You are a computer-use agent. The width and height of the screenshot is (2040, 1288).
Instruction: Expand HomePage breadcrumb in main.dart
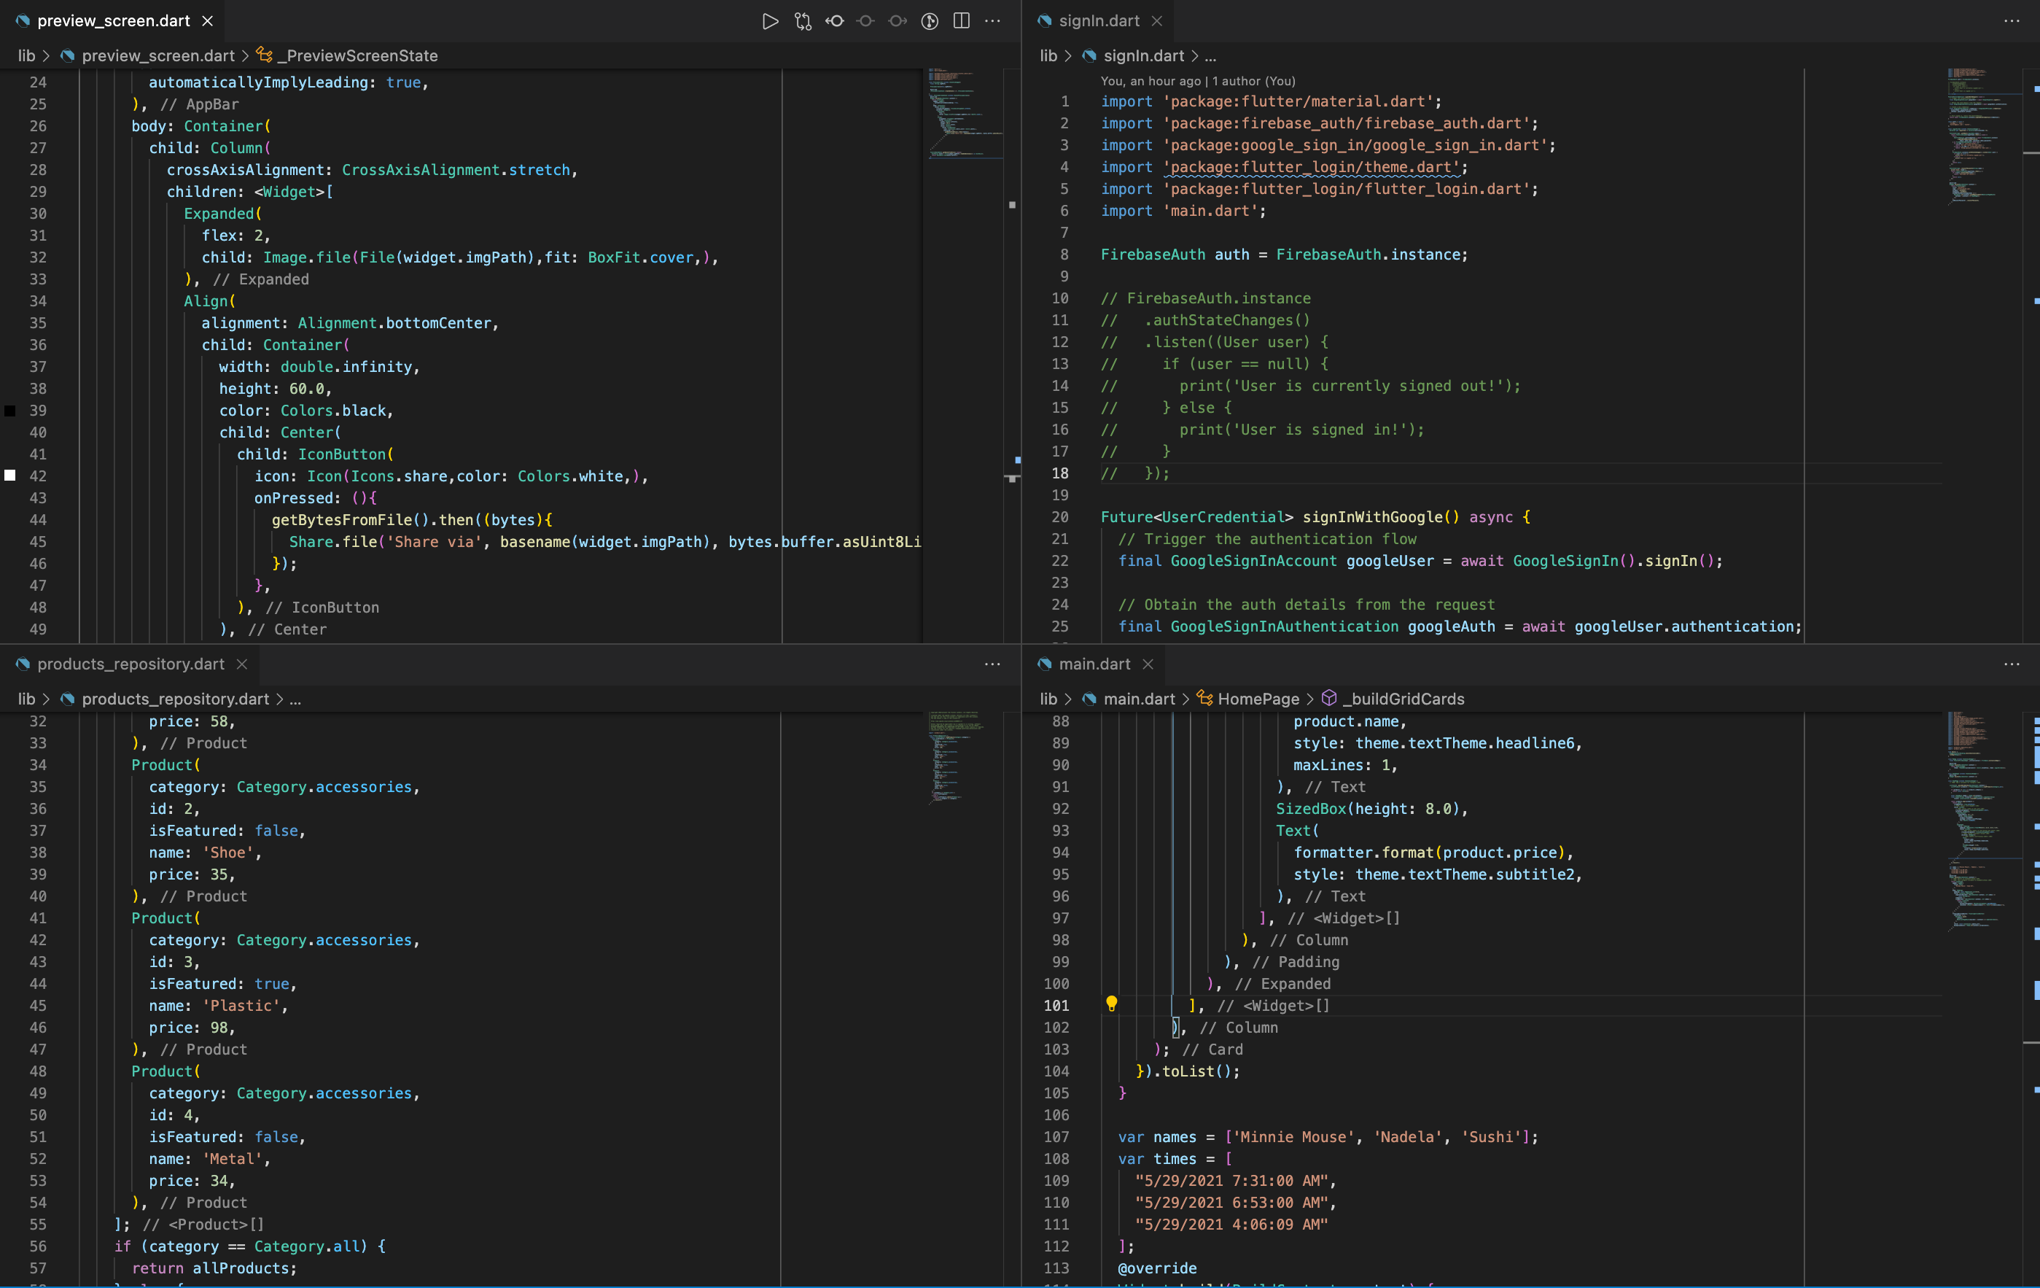coord(1257,699)
